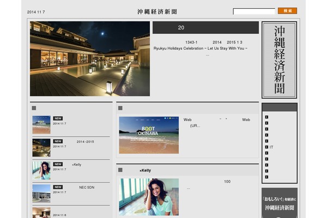This screenshot has height=218, width=327.
Task: Open the Ryukyu Holidays Celebration article text
Action: [x=201, y=49]
